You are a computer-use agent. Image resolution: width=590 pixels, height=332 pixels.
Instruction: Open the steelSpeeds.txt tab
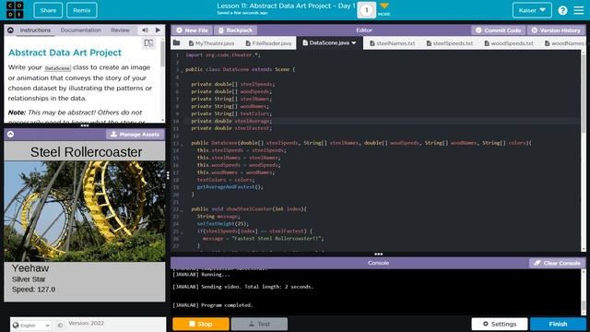[x=450, y=43]
